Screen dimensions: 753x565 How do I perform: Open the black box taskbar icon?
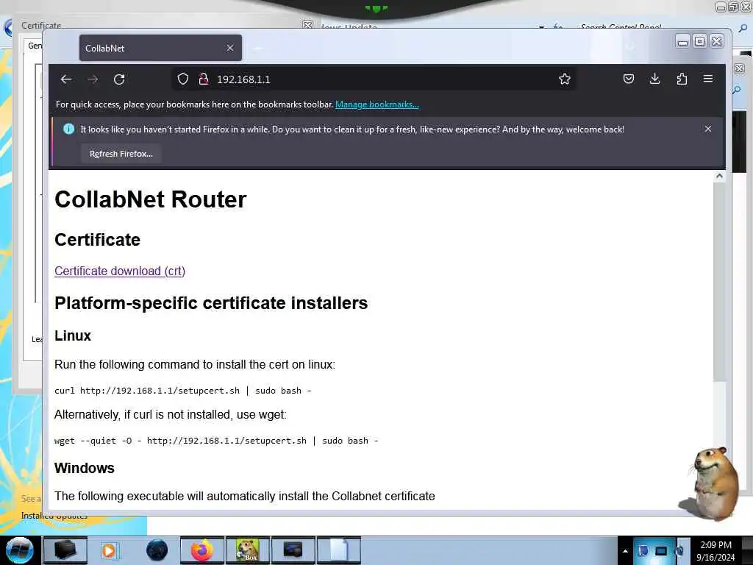pos(65,550)
